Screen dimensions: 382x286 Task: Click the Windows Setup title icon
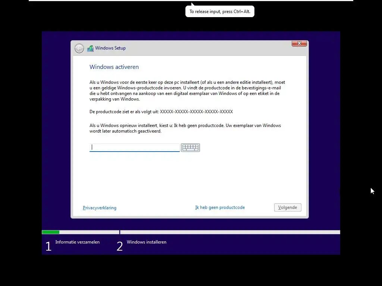90,48
